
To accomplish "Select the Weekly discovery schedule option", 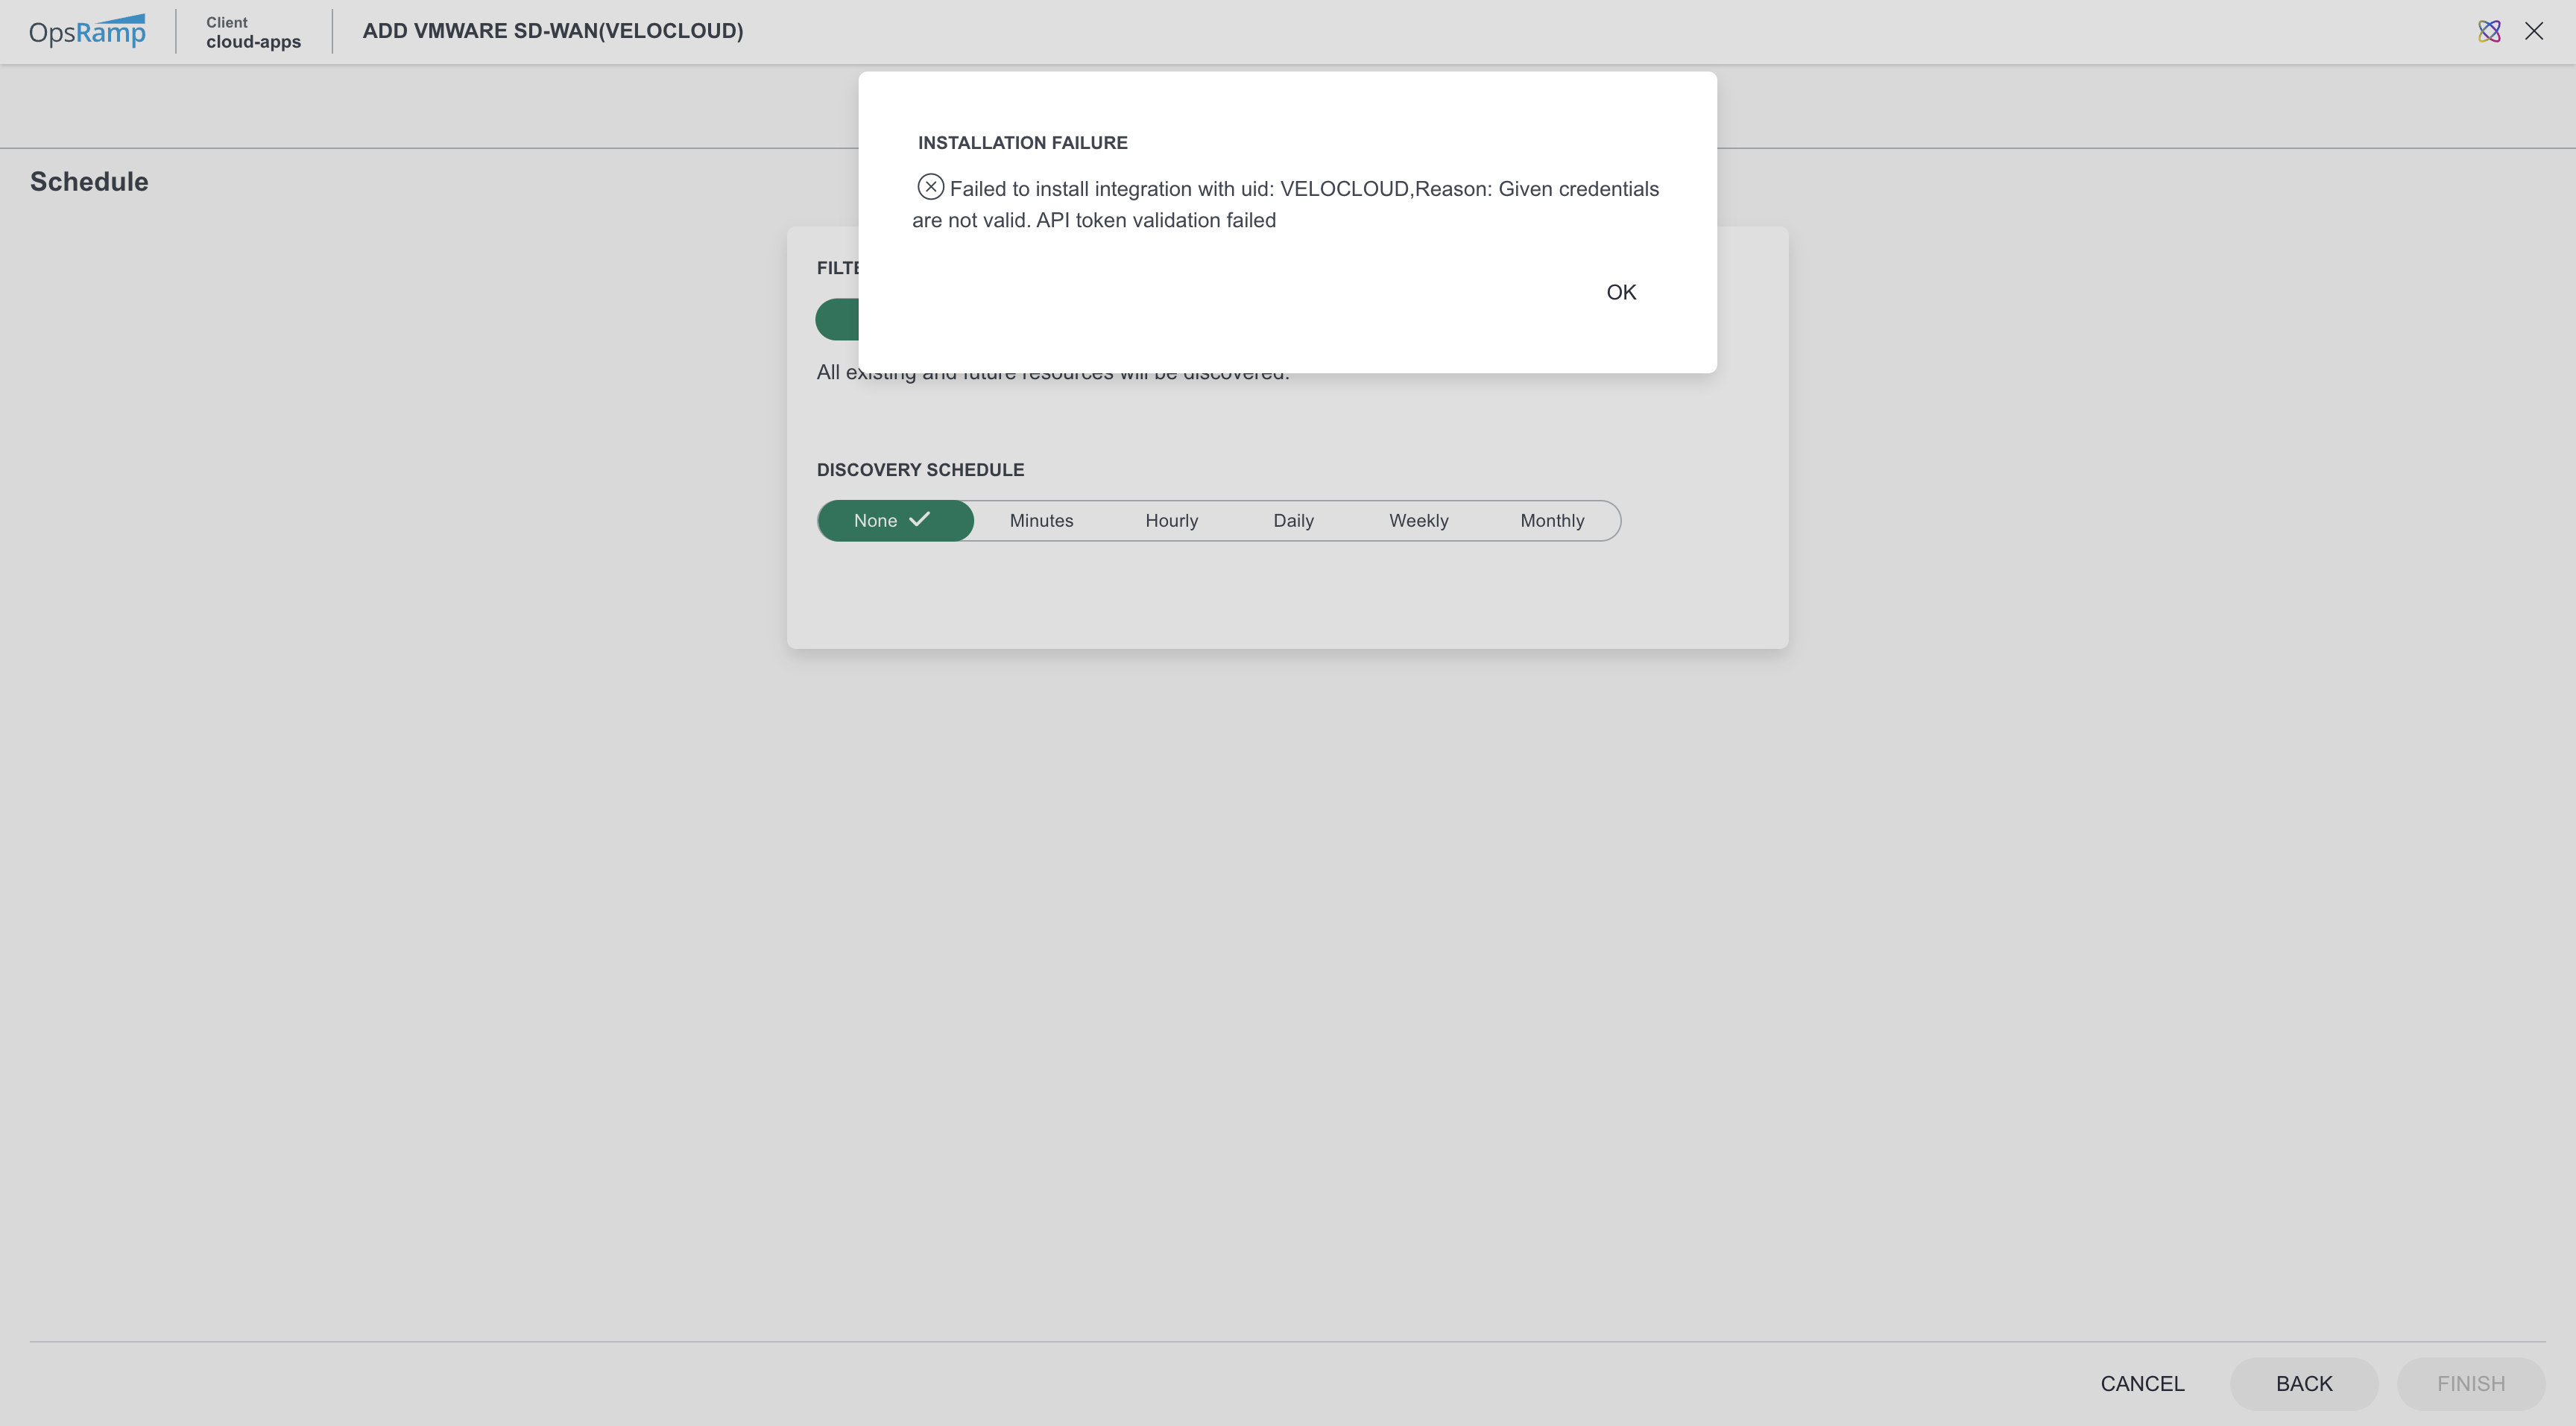I will [x=1418, y=521].
